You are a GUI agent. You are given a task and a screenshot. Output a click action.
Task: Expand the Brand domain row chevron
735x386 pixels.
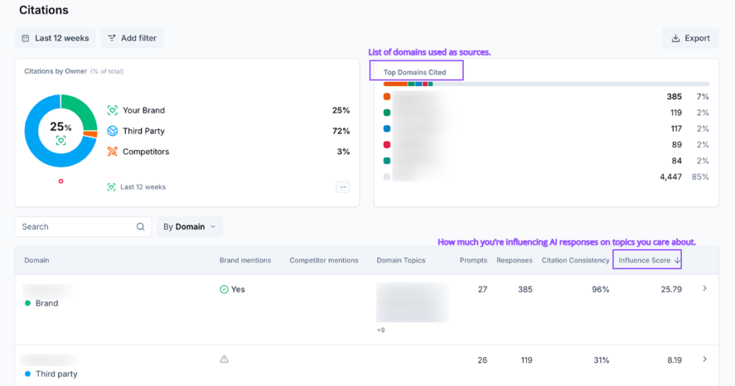pyautogui.click(x=704, y=288)
